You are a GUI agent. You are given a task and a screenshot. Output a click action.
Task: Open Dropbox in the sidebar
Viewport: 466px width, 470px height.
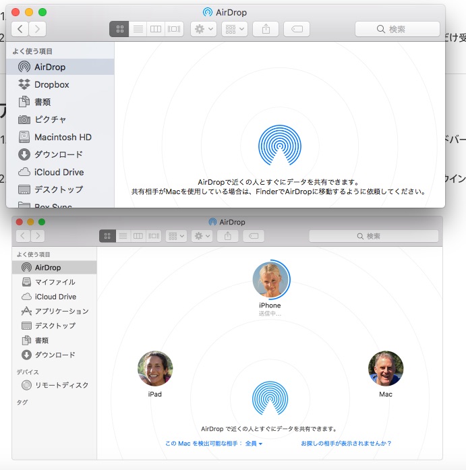click(51, 84)
